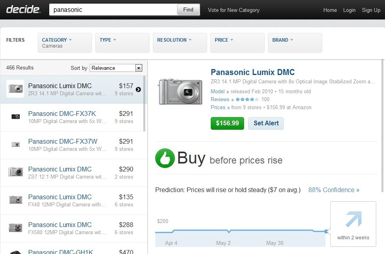This screenshot has width=385, height=254.
Task: Click the decide logo
Action: [23, 10]
